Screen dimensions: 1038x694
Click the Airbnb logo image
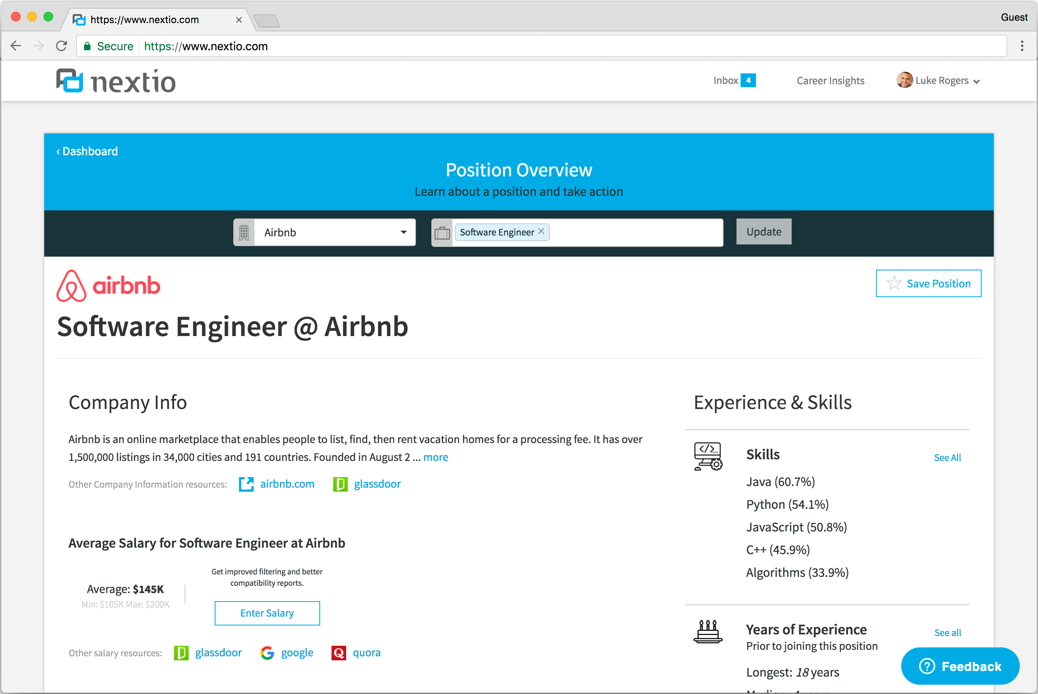[108, 285]
